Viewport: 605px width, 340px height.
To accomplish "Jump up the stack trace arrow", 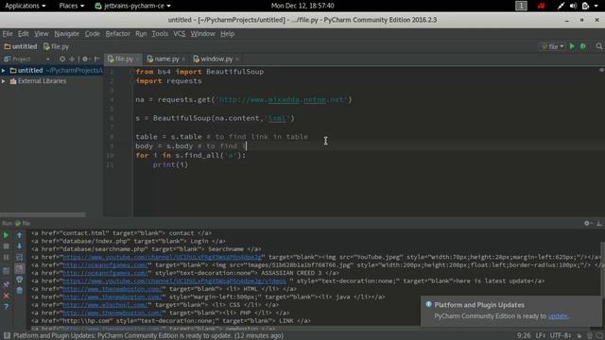I will click(19, 235).
